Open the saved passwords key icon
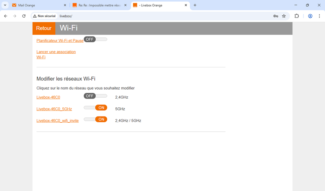 (276, 16)
